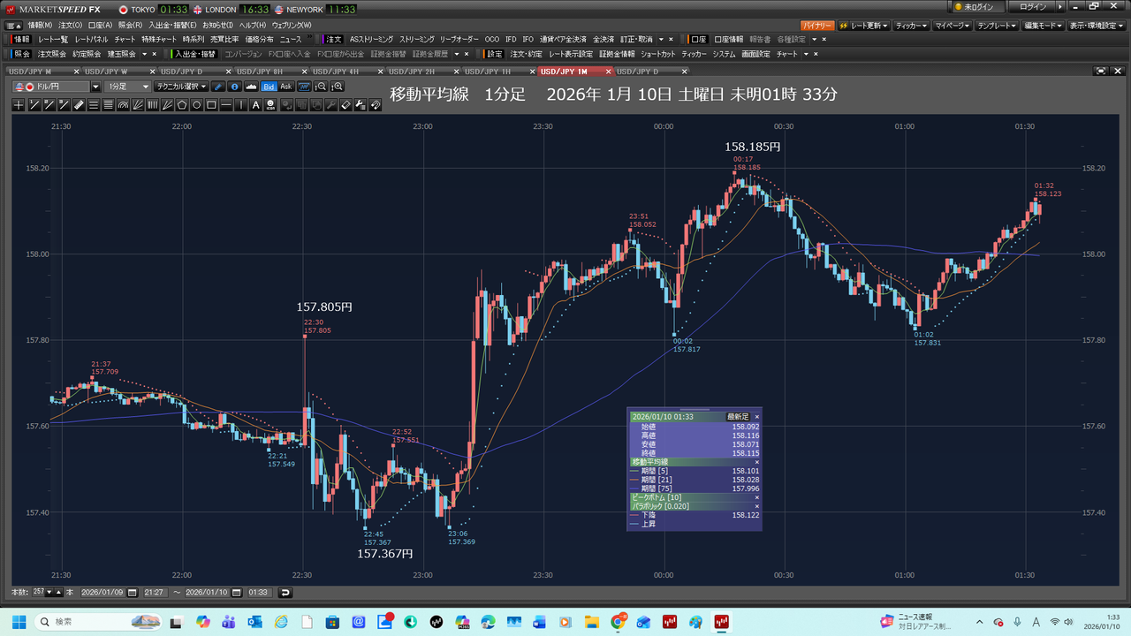
Task: Select the rectangle drawing tool
Action: point(211,105)
